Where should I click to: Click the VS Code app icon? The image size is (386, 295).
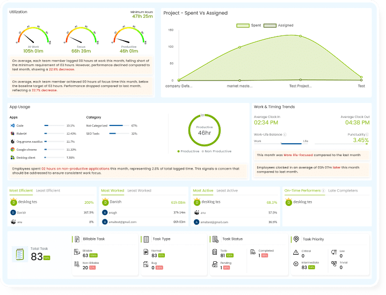[12, 126]
